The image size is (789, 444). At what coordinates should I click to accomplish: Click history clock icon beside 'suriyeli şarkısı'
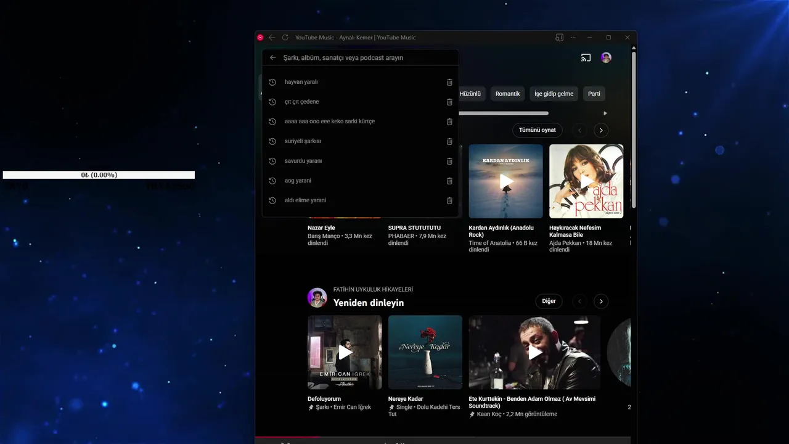pos(272,141)
